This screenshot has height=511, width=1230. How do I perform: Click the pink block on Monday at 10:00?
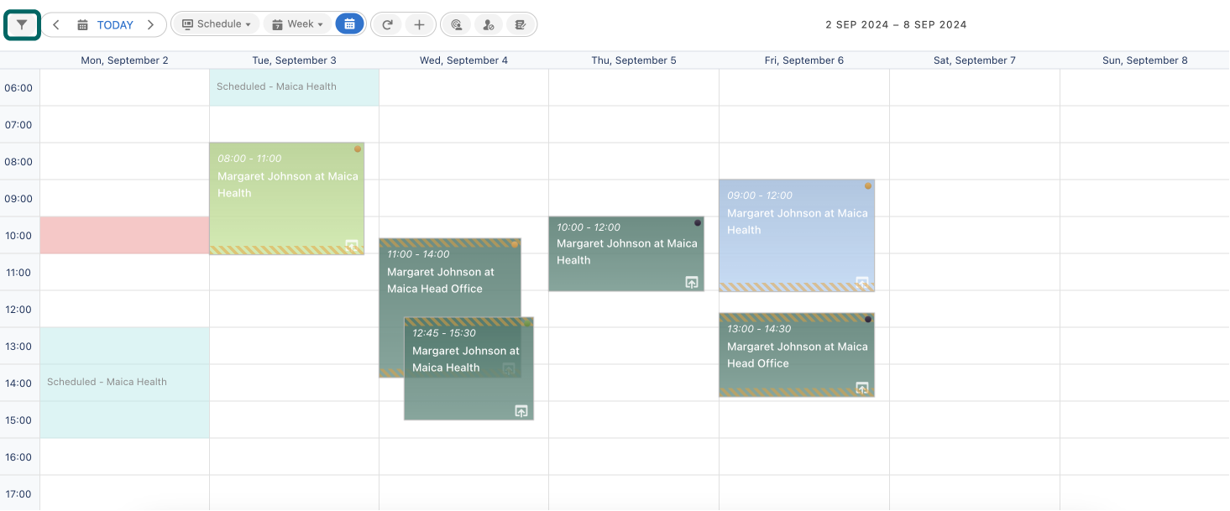pyautogui.click(x=124, y=235)
